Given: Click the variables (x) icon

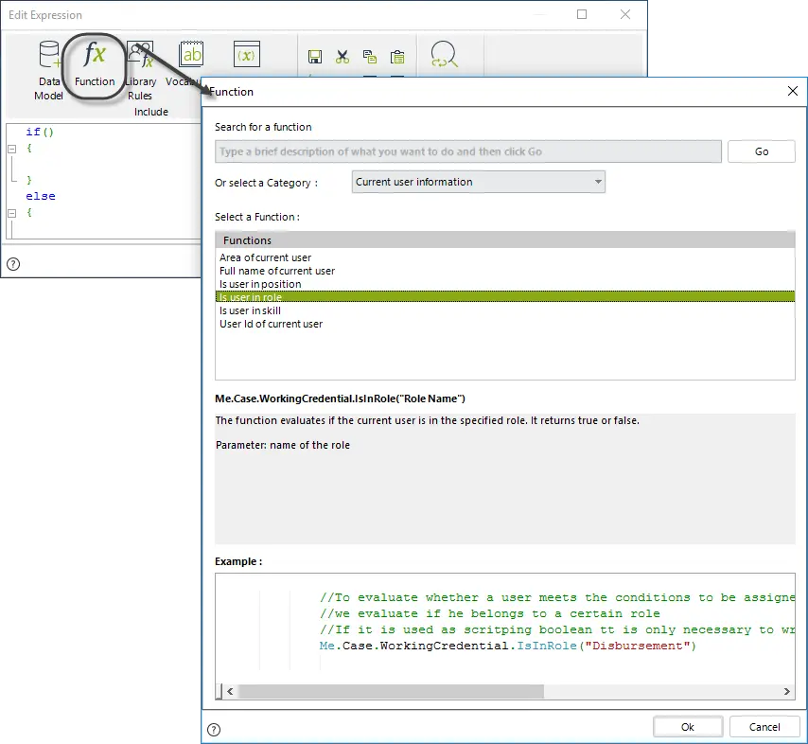Looking at the screenshot, I should point(247,54).
